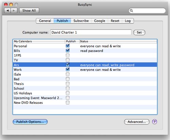
Task: Focus the System Preferences search field
Action: point(147,11)
